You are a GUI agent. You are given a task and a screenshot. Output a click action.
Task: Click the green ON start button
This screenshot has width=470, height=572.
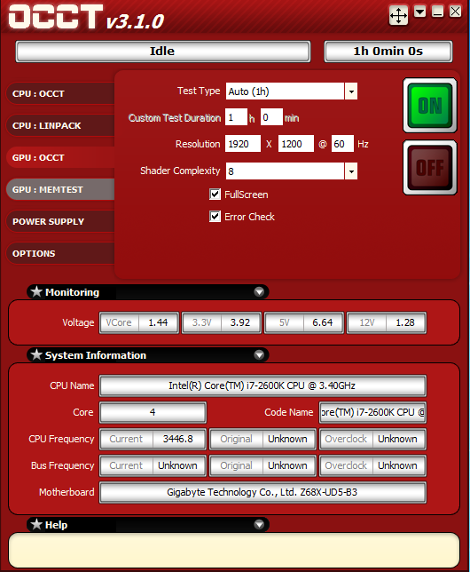[x=430, y=106]
